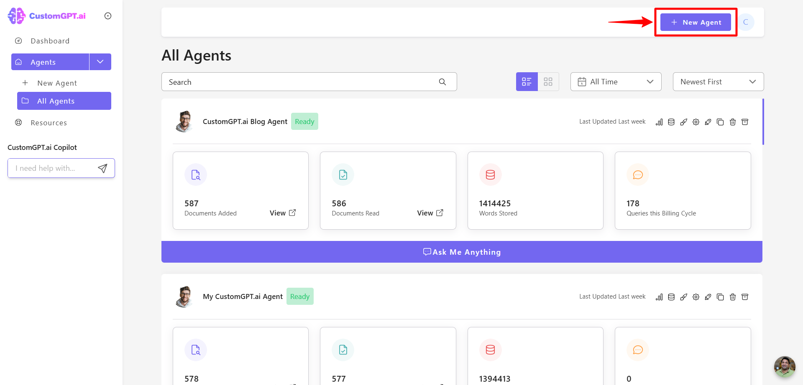Open the chat support avatar bubble
The width and height of the screenshot is (803, 385).
tap(785, 367)
